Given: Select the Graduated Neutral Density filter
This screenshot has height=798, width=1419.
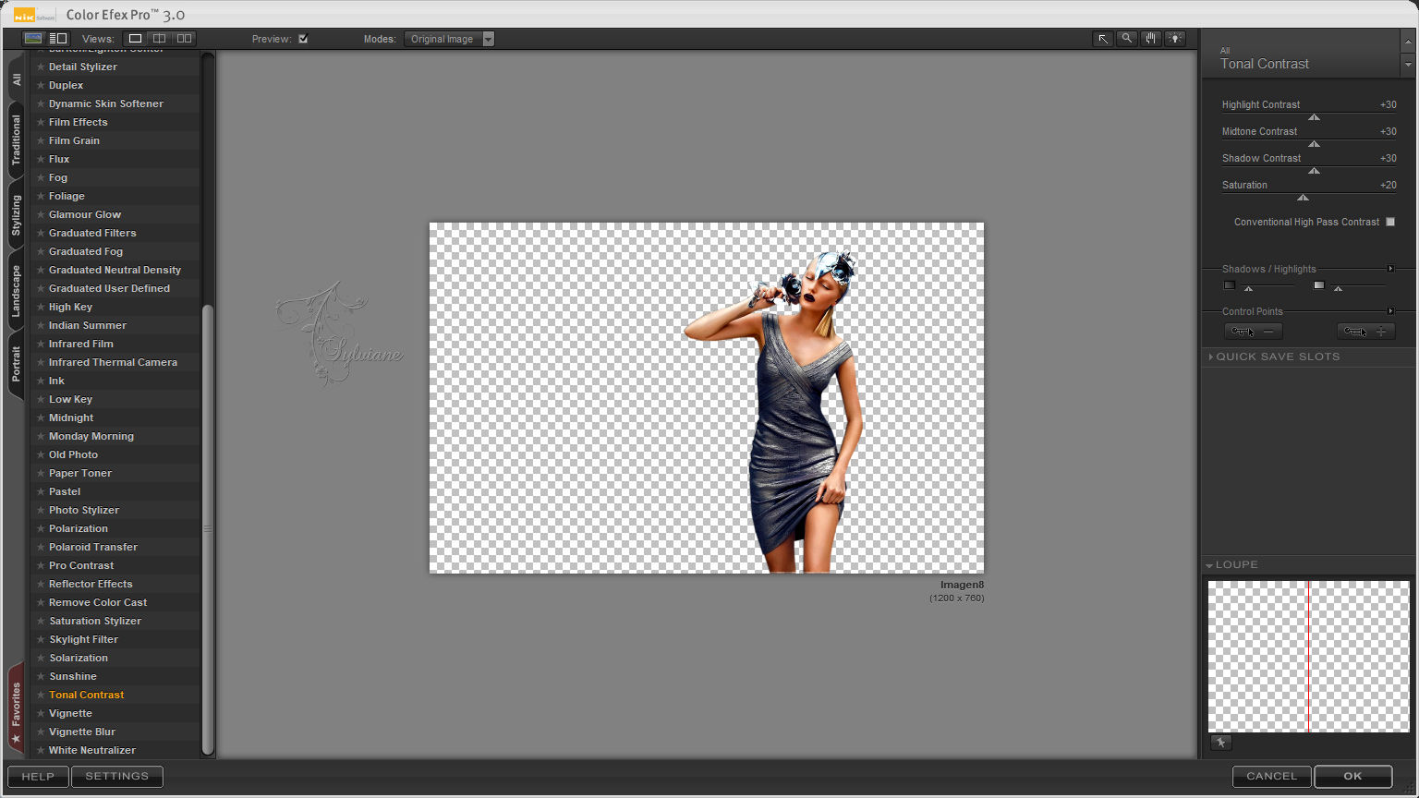Looking at the screenshot, I should point(115,270).
